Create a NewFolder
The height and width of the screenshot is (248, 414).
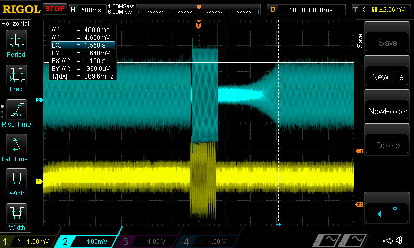tap(388, 111)
